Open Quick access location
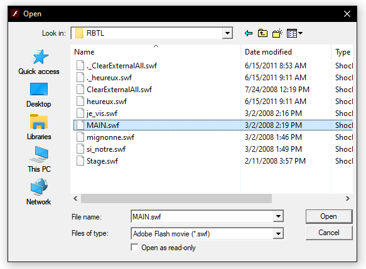366x269 pixels. [x=39, y=62]
